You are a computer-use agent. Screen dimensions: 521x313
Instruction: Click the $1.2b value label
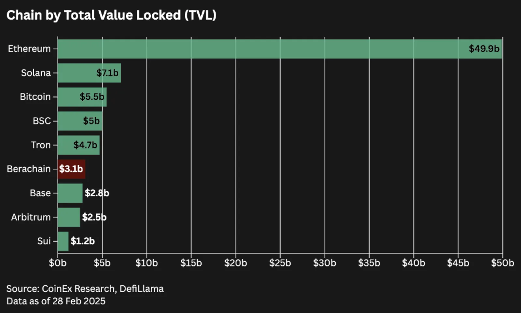(x=83, y=241)
